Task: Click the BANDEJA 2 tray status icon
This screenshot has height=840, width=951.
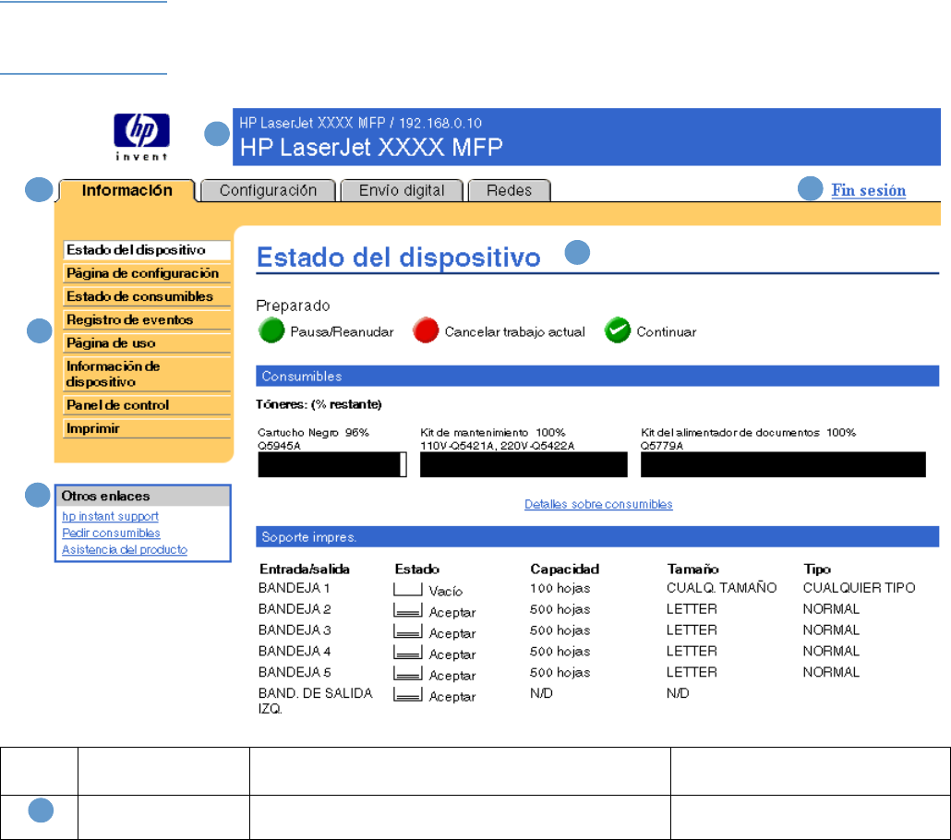Action: [x=407, y=611]
